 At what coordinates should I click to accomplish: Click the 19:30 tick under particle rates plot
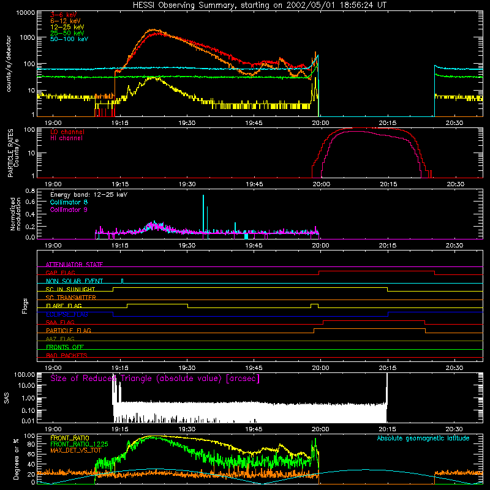(187, 184)
